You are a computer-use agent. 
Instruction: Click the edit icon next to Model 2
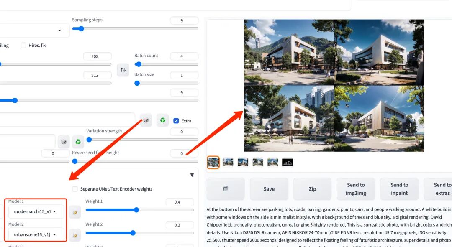[75, 235]
